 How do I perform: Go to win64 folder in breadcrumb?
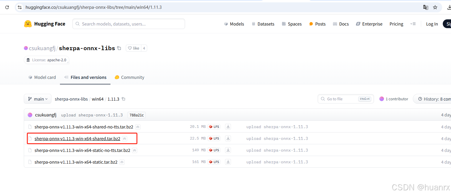(x=98, y=99)
